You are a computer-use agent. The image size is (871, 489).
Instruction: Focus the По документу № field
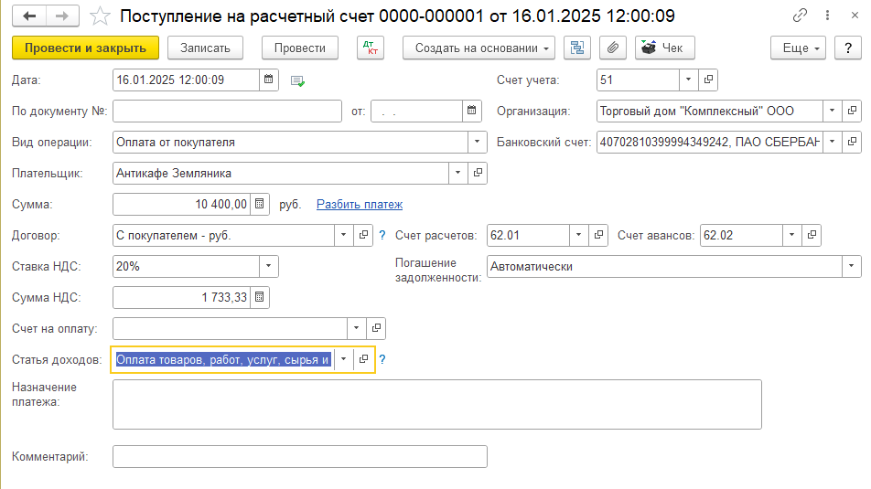(227, 111)
